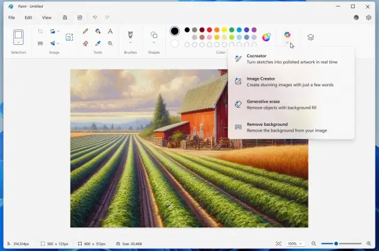
Task: Select the Pencil tool
Action: point(85,31)
